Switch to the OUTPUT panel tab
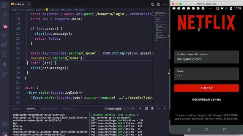The width and height of the screenshot is (243, 136). tap(17, 109)
